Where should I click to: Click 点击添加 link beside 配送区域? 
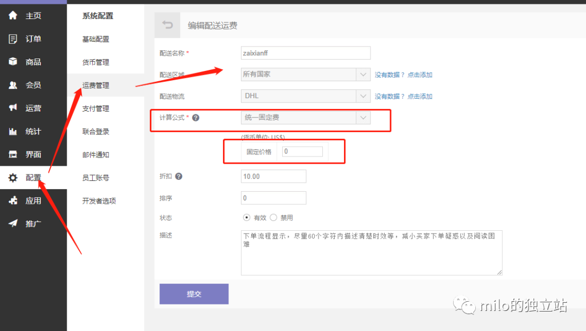pyautogui.click(x=419, y=74)
